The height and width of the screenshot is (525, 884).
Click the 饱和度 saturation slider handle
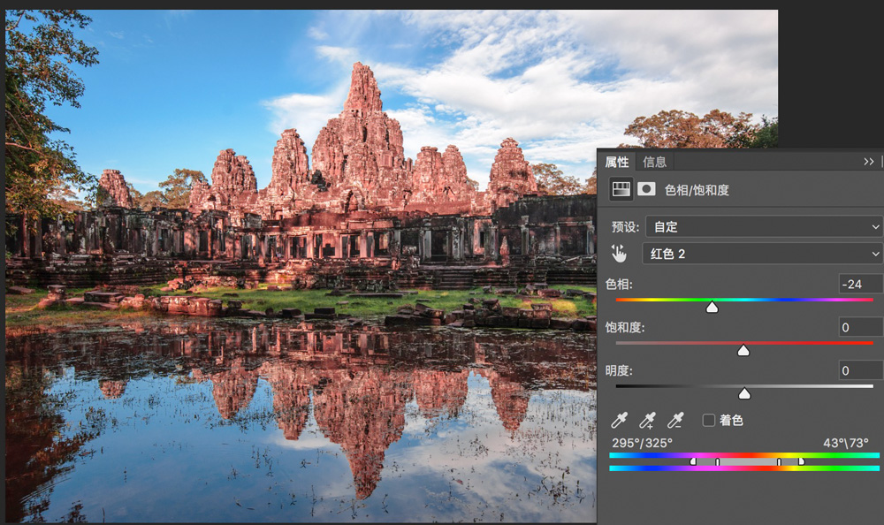pyautogui.click(x=743, y=351)
